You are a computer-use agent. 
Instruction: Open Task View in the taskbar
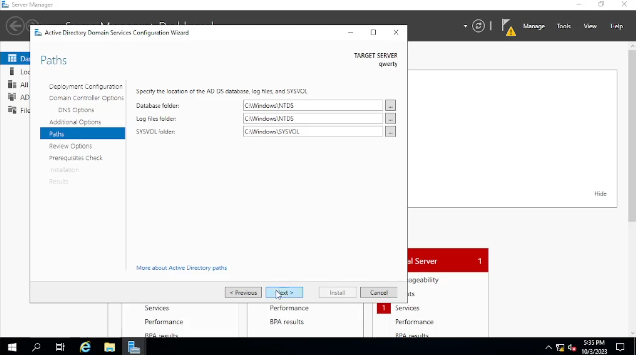(x=60, y=347)
